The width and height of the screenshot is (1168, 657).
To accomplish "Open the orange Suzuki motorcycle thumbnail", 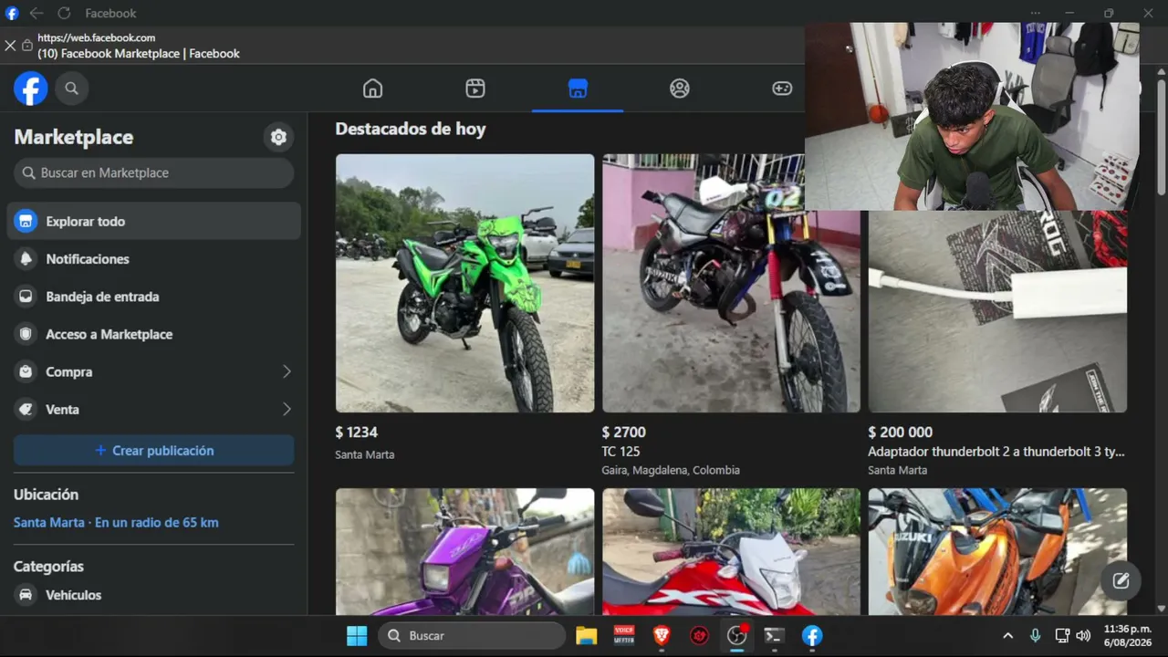I will point(997,552).
